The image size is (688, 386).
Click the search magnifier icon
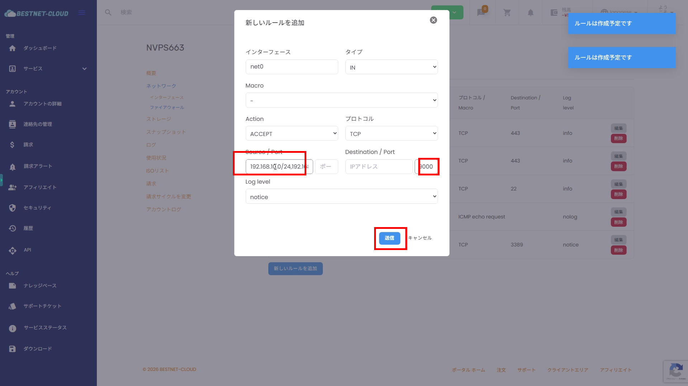[x=108, y=13]
